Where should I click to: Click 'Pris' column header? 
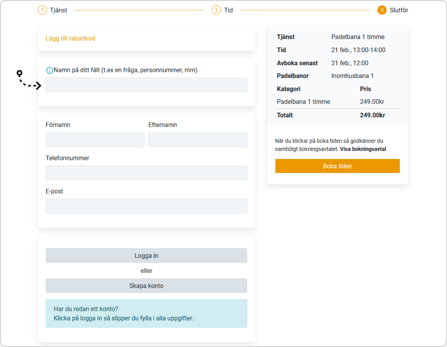[x=365, y=89]
